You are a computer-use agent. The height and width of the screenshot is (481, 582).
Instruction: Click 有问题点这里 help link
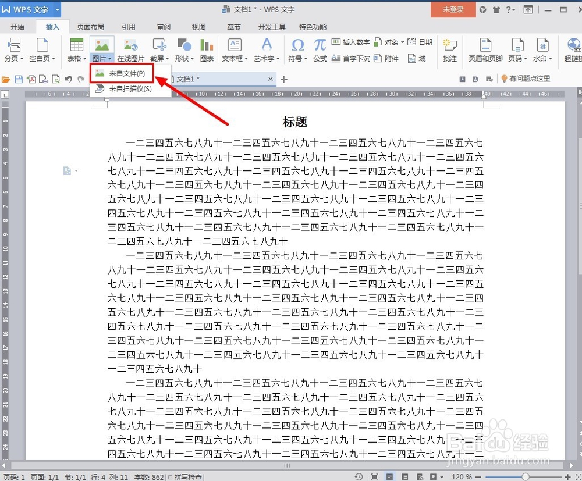(x=526, y=79)
